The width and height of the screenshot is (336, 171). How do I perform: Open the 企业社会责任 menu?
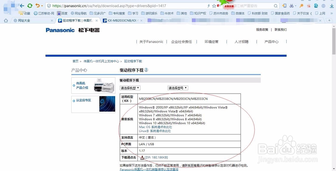[x=181, y=42]
